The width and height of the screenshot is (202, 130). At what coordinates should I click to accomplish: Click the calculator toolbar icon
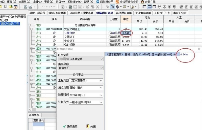(x=70, y=7)
